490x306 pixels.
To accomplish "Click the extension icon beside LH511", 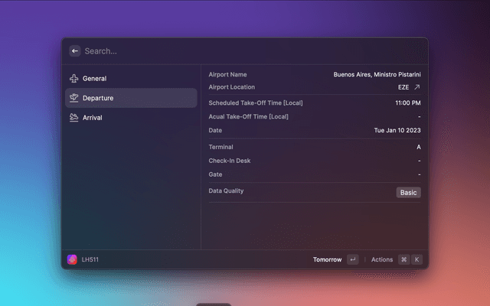I will (72, 259).
